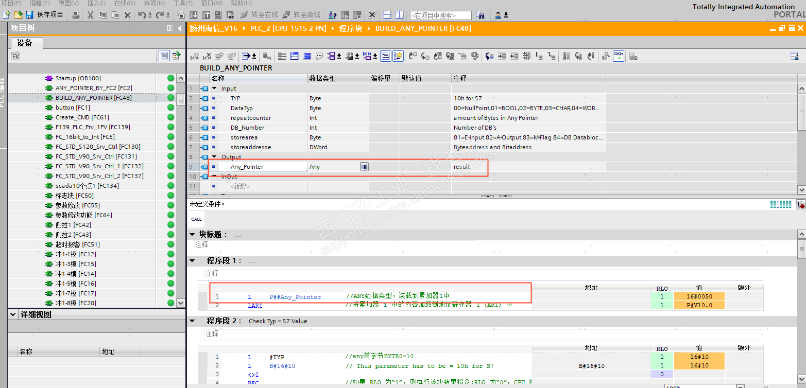Screen dimensions: 806x388
Task: Click the insert network icon in the editor toolbar
Action: click(194, 56)
